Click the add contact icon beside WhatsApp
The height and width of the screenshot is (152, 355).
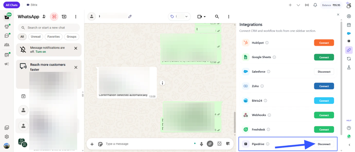[x=45, y=17]
